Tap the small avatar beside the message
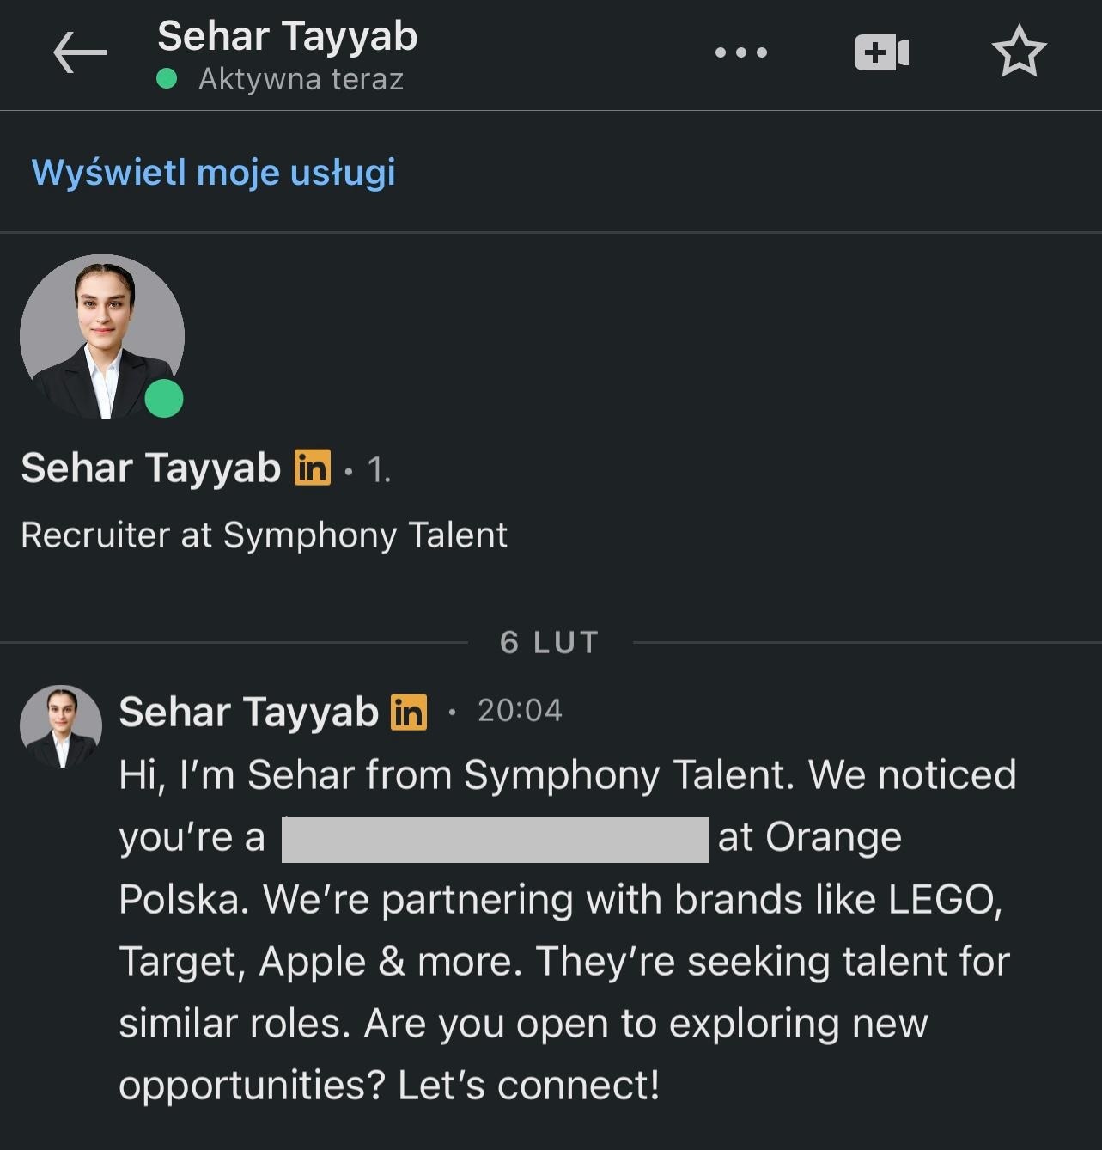 [61, 725]
